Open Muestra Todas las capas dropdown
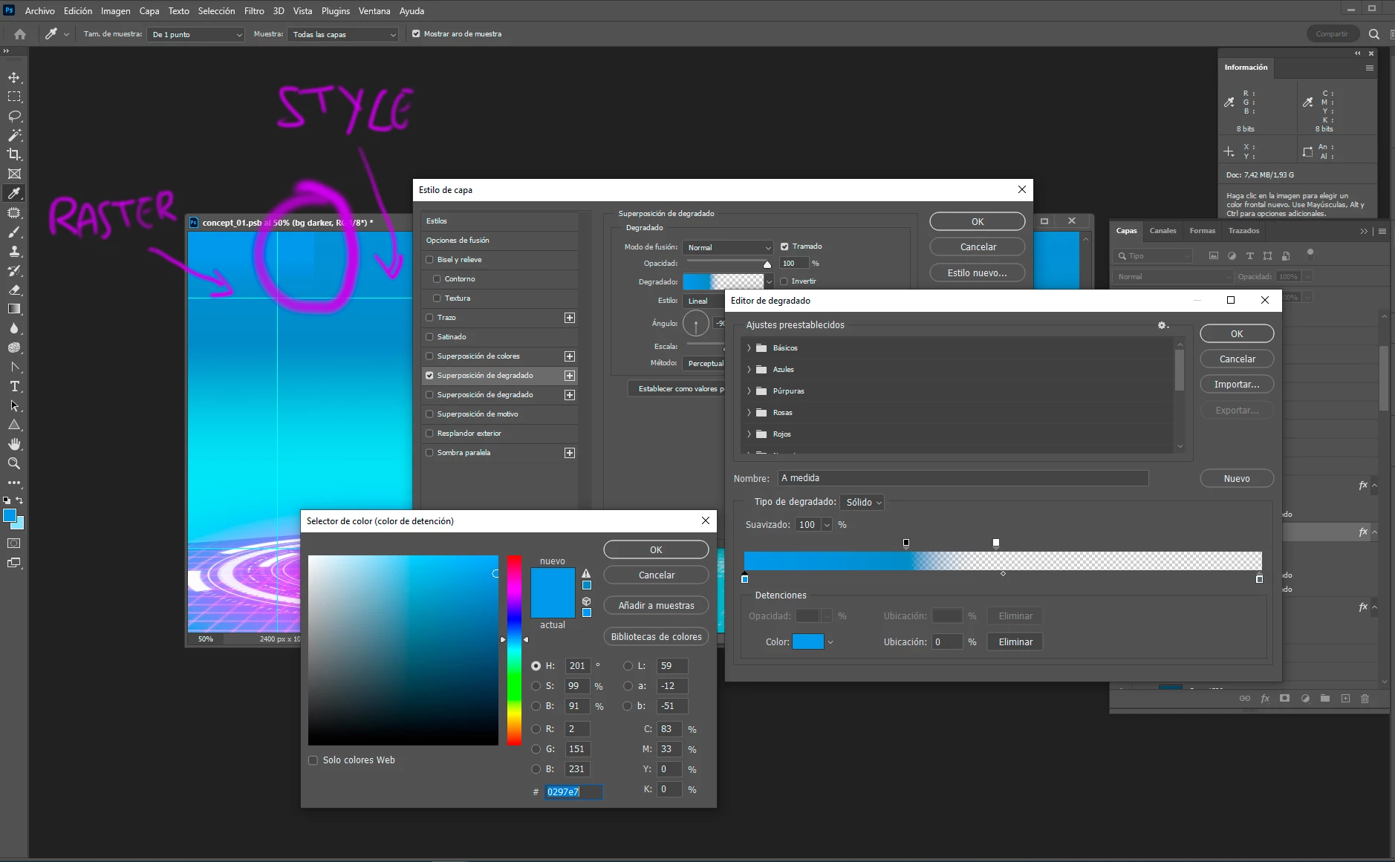 [x=343, y=34]
